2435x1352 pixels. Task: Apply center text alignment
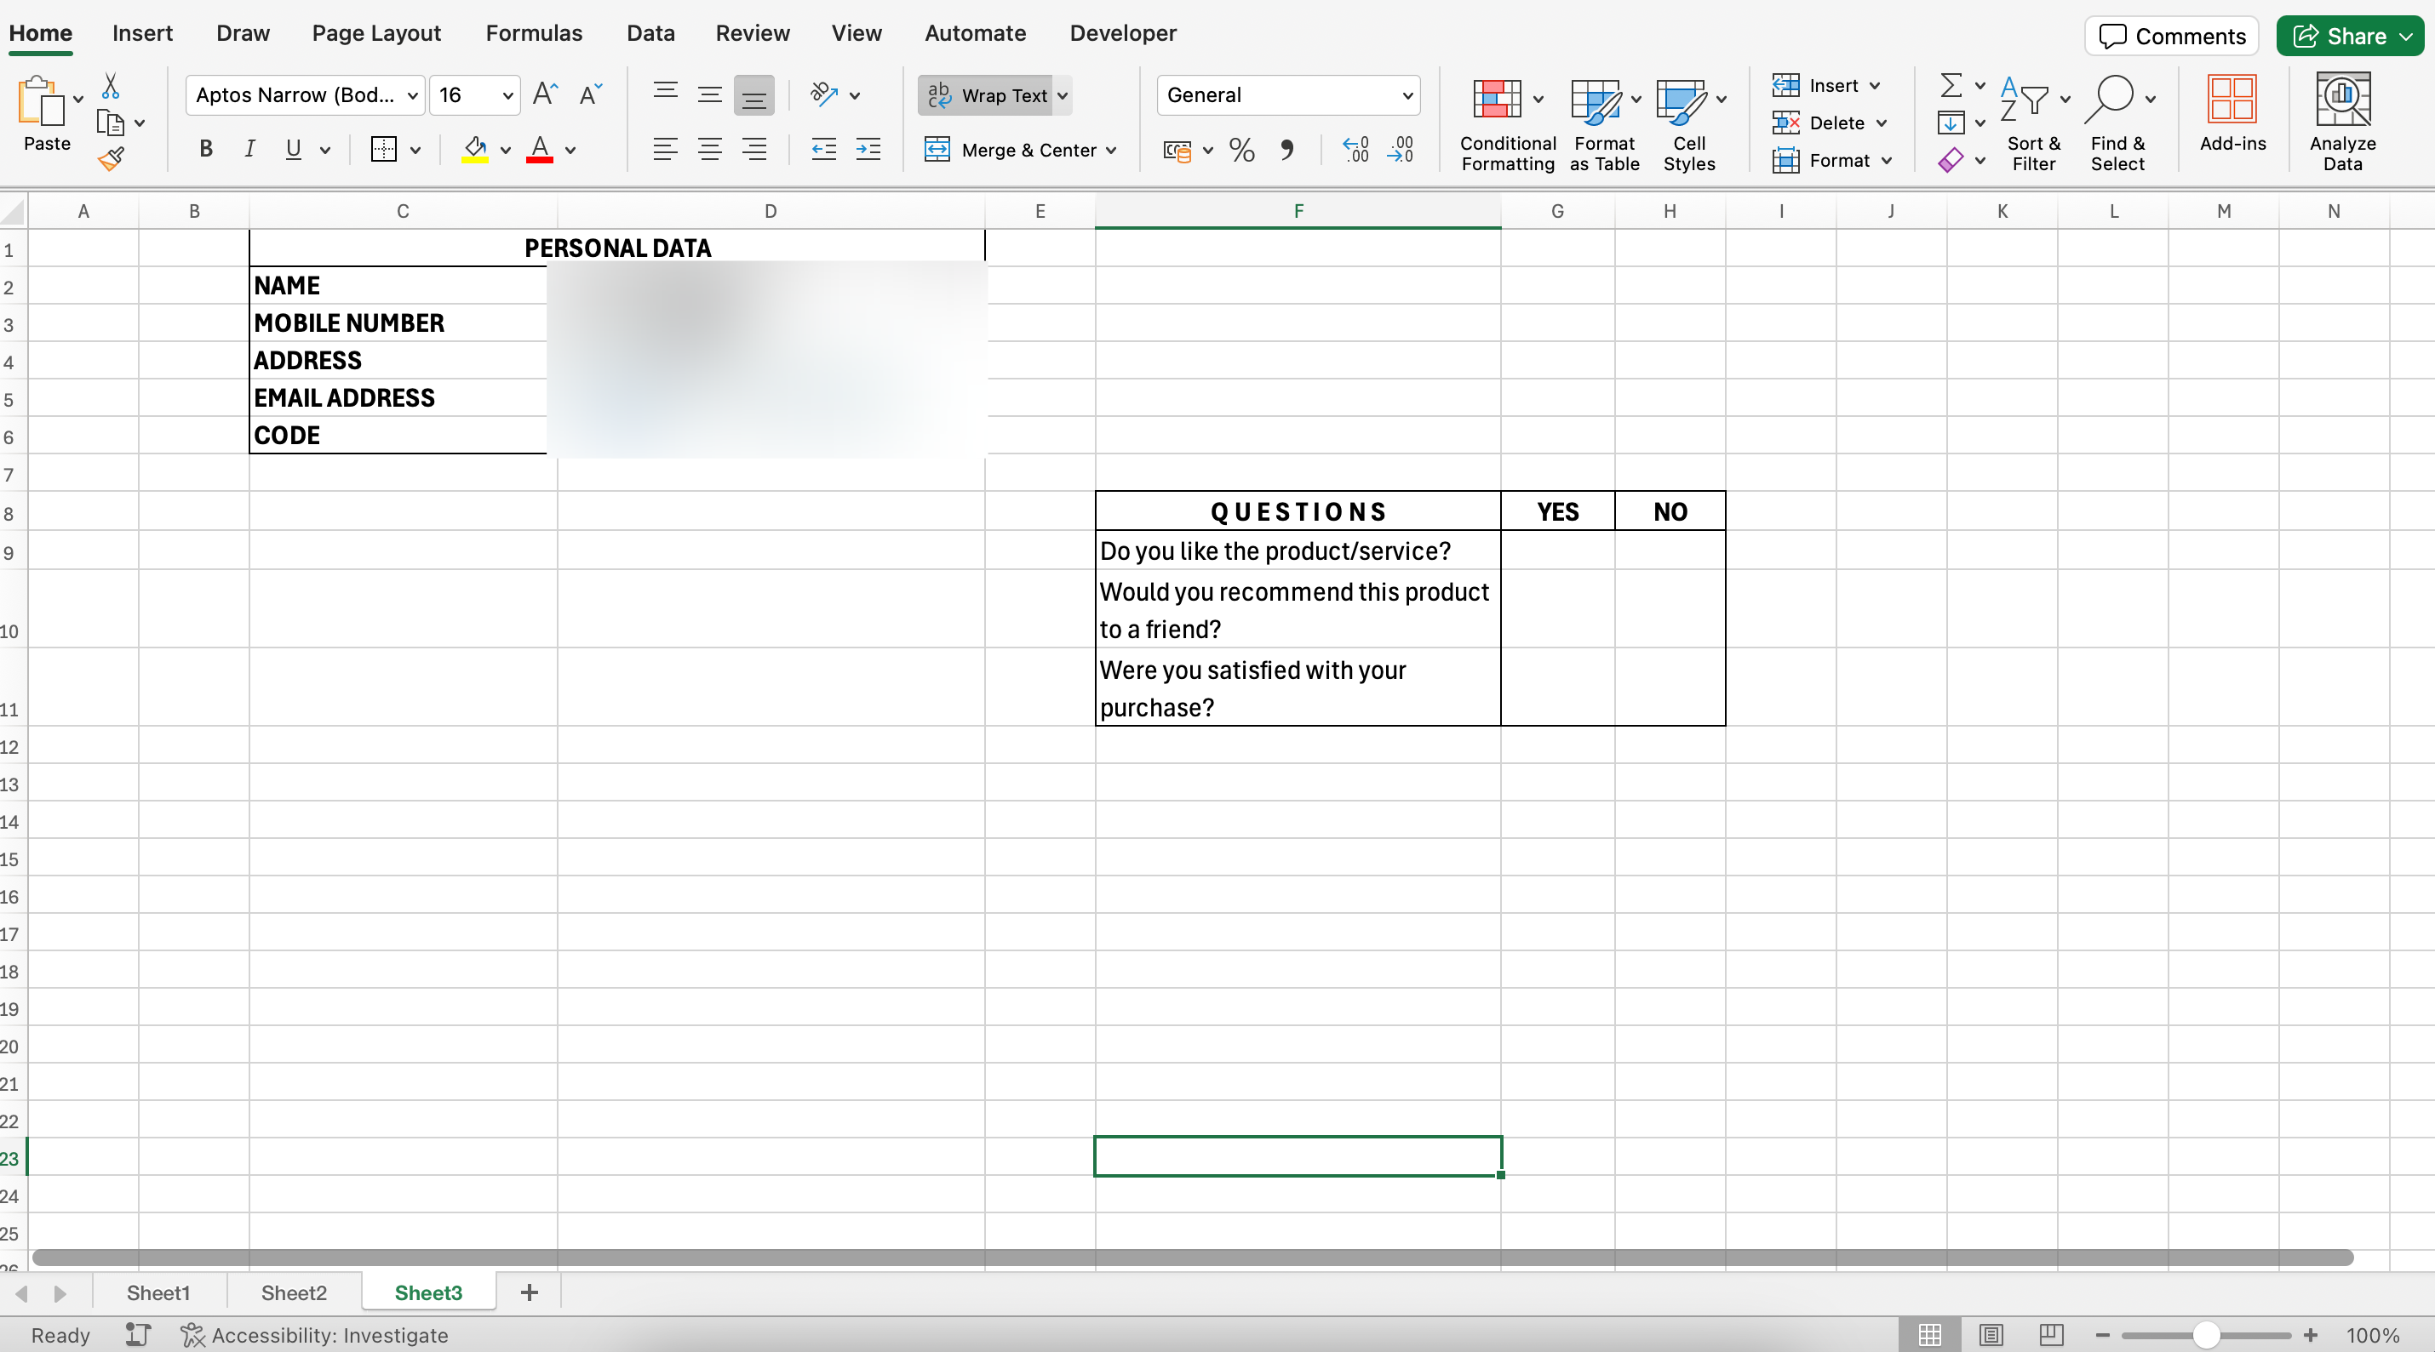pos(710,148)
